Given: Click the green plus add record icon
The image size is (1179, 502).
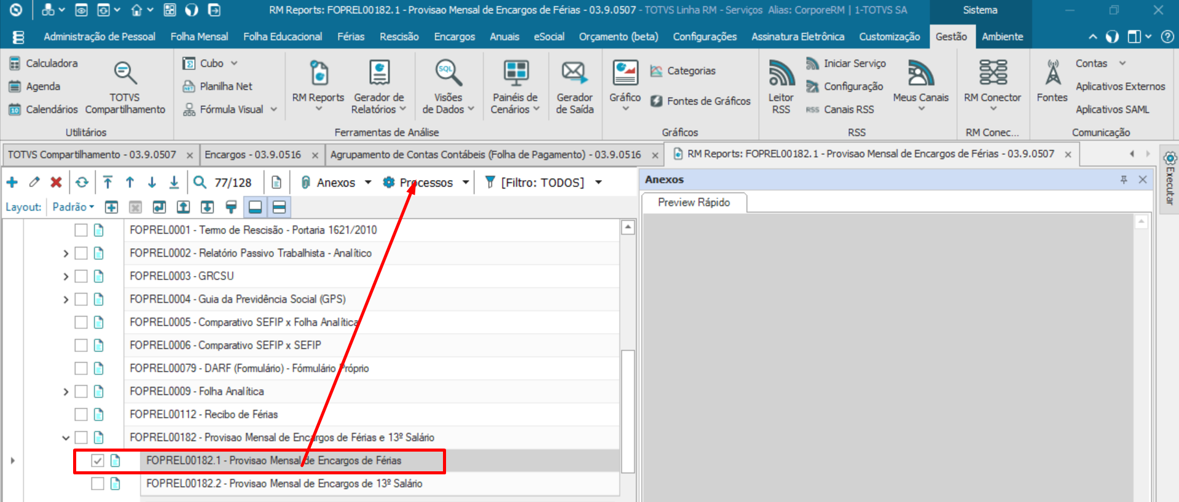Looking at the screenshot, I should pos(12,182).
